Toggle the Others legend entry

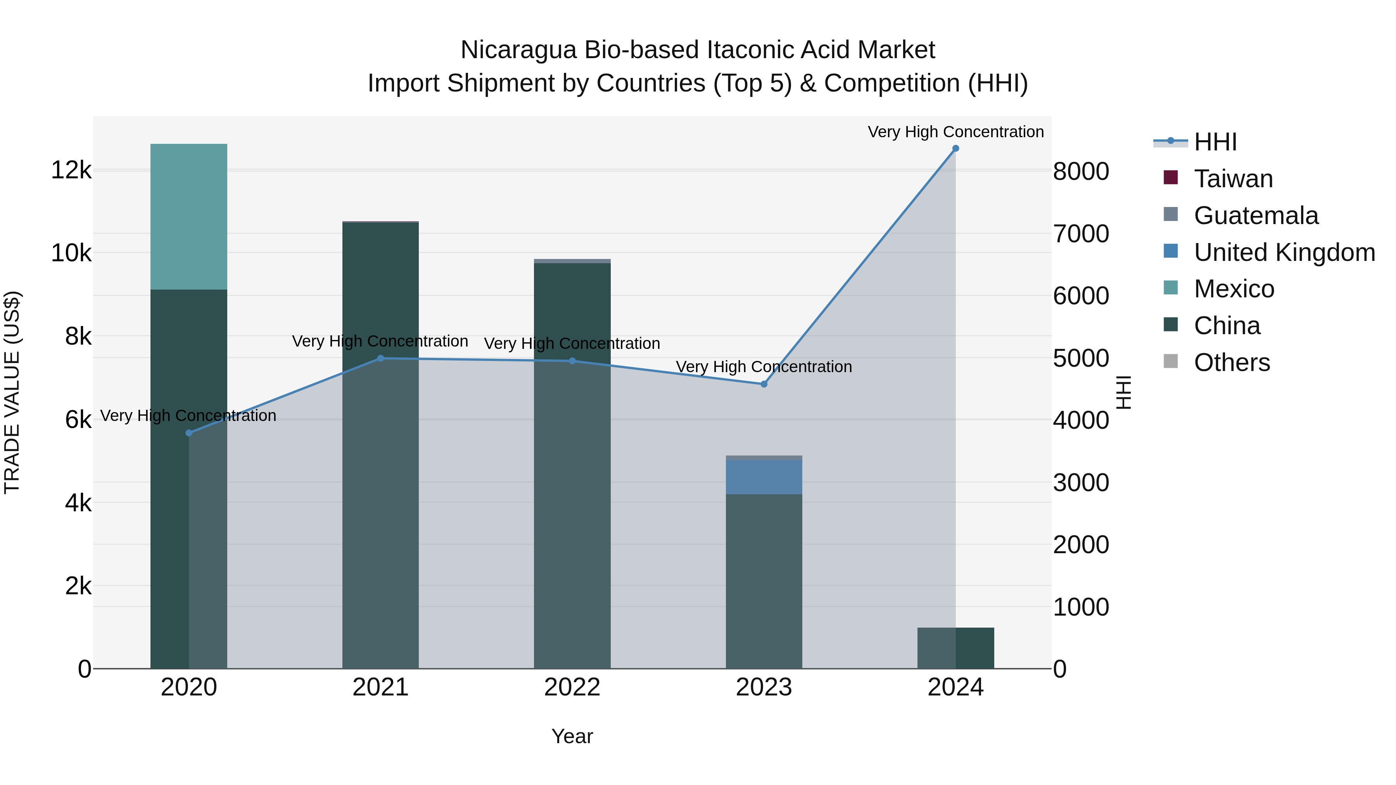coord(1216,362)
